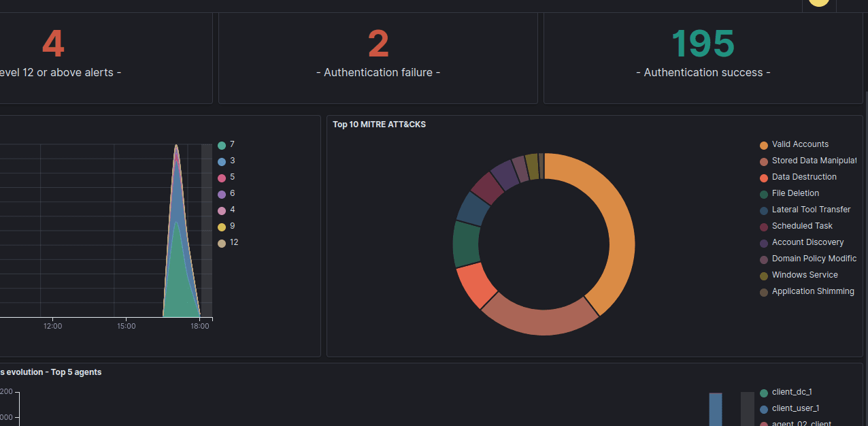Click the Application Shimming legend marker
The width and height of the screenshot is (868, 426).
click(763, 291)
